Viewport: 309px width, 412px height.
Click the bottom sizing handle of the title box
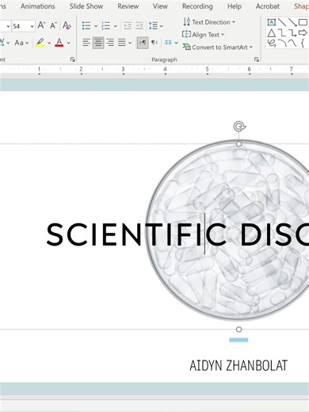(x=238, y=330)
